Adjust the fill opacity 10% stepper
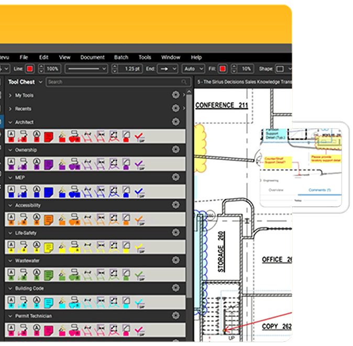This screenshot has width=353, height=346. click(234, 69)
